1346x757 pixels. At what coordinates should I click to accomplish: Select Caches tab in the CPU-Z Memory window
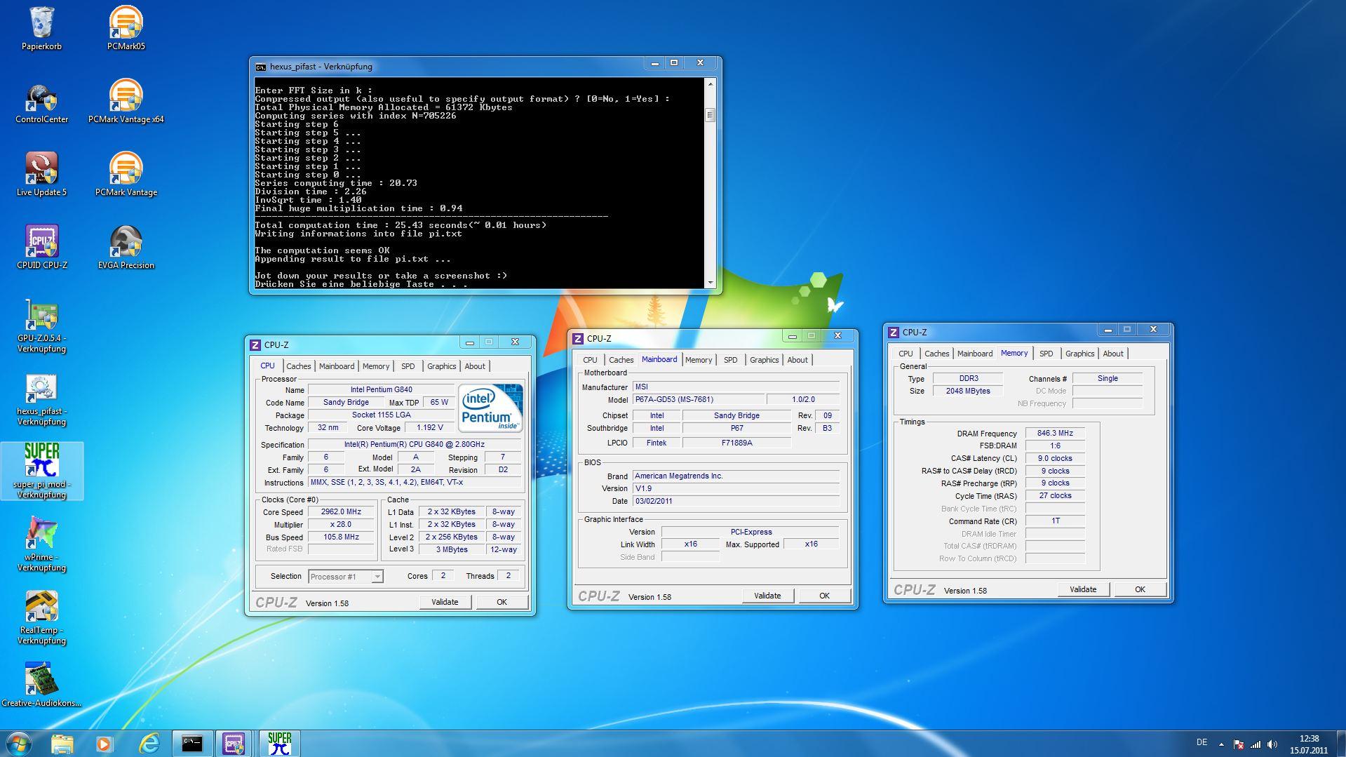pos(936,354)
